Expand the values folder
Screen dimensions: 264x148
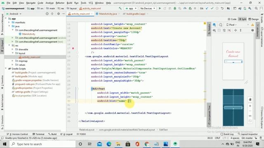(12, 65)
